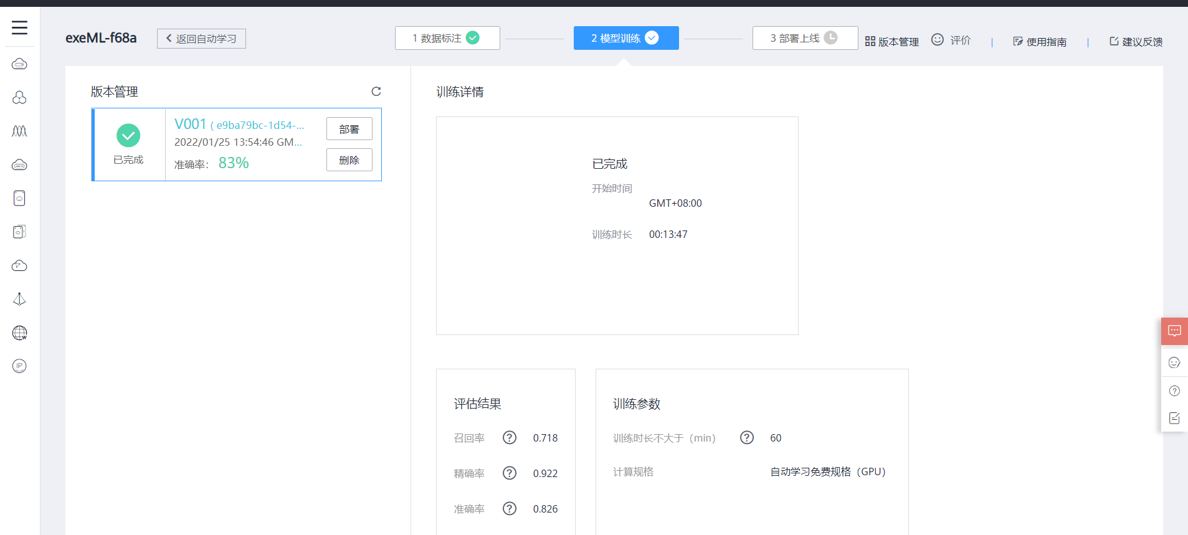Open the red chat consultation icon
Image resolution: width=1188 pixels, height=535 pixels.
pos(1174,331)
